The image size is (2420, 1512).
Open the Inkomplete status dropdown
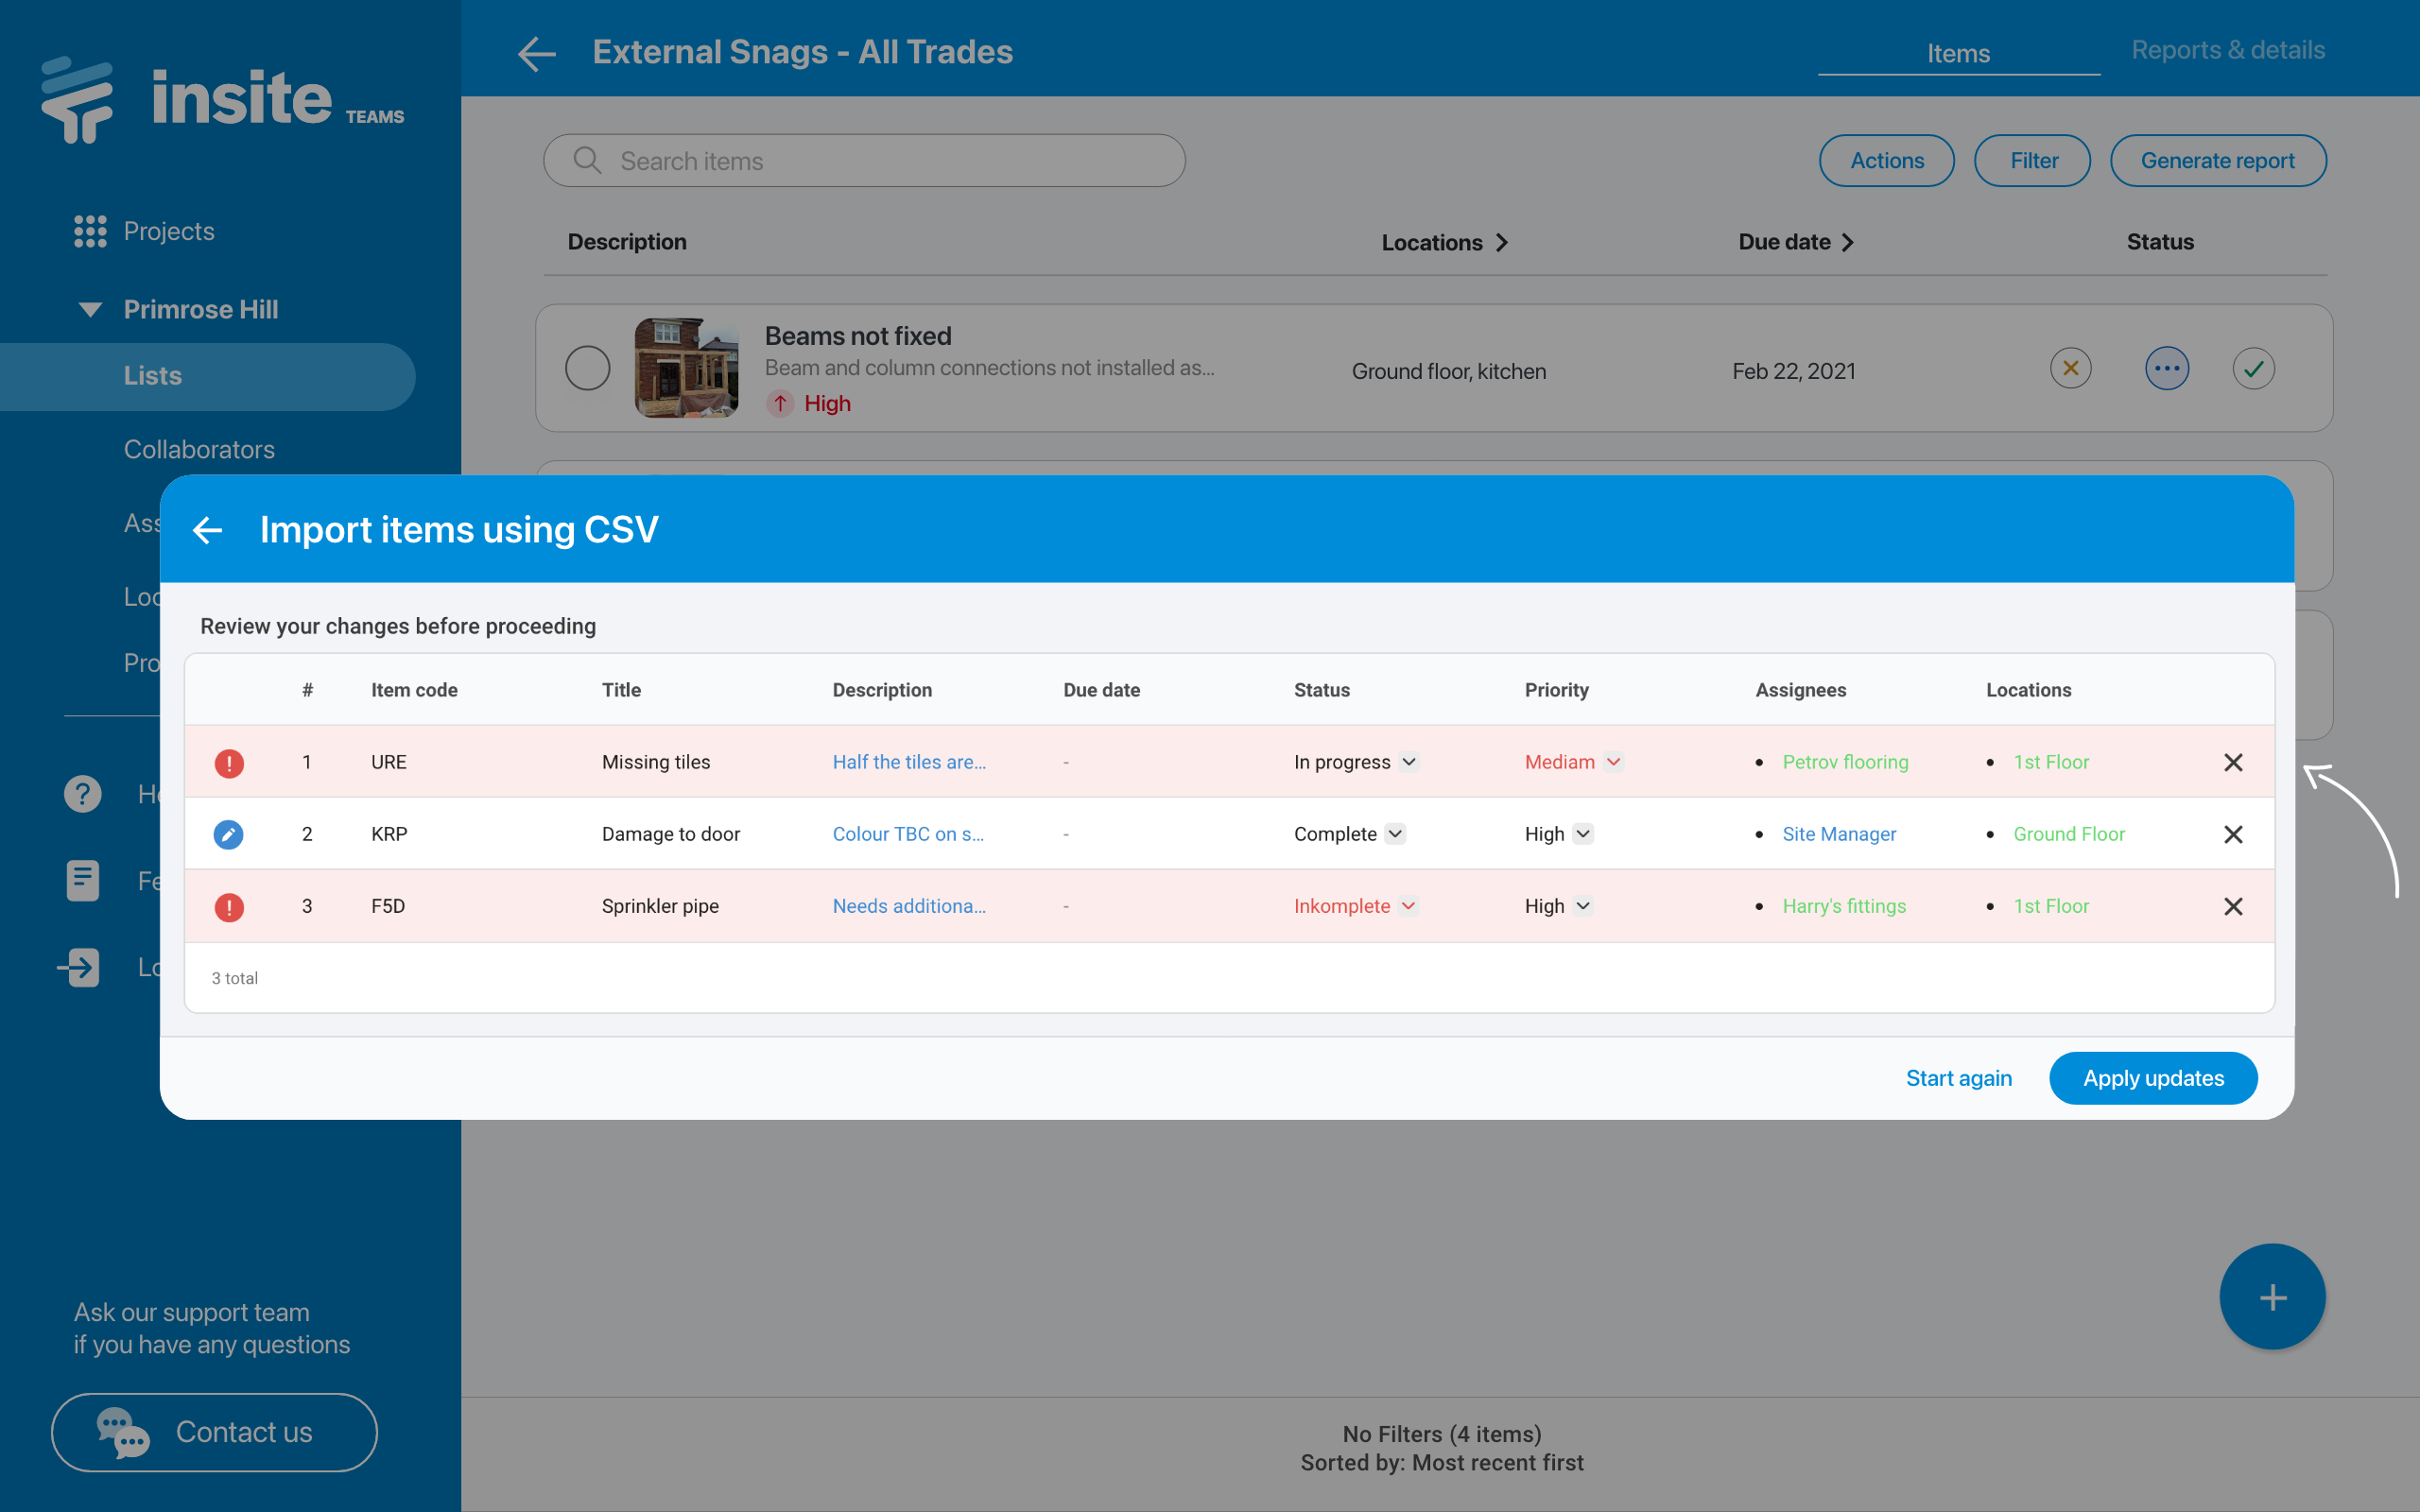tap(1408, 906)
